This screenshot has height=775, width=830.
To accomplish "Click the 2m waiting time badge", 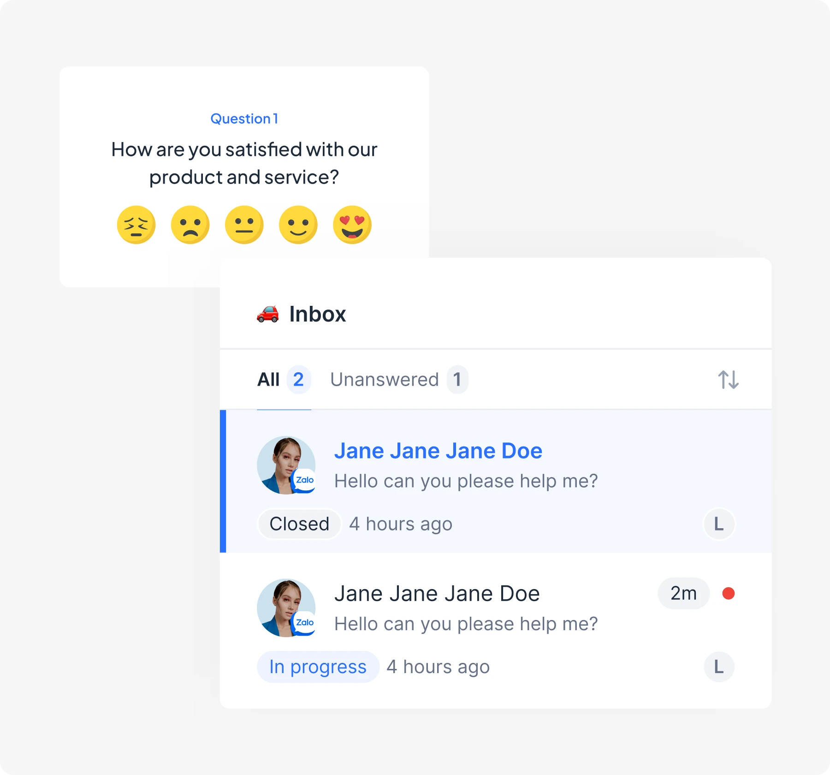I will (x=683, y=593).
